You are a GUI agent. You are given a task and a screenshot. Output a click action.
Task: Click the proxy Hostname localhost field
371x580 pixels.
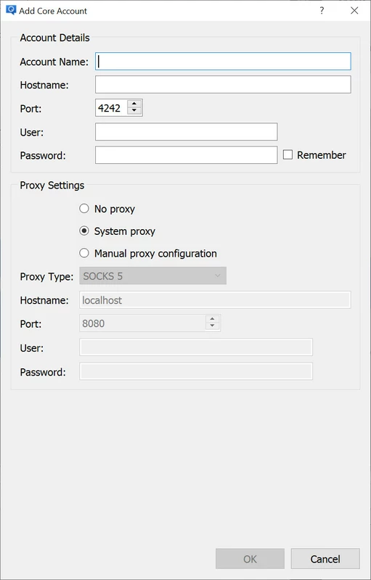tap(215, 300)
